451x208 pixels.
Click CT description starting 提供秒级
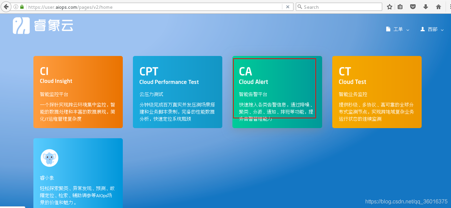click(376, 112)
